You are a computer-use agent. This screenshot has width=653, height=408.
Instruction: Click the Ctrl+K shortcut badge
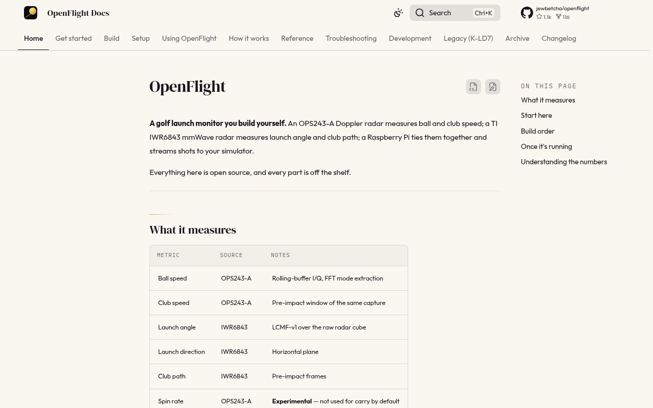click(x=483, y=13)
